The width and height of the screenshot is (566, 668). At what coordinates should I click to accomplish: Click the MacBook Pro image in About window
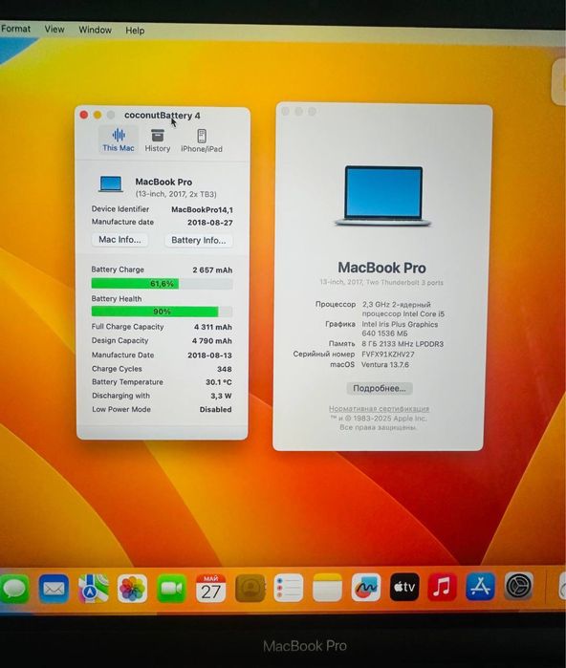tap(383, 196)
